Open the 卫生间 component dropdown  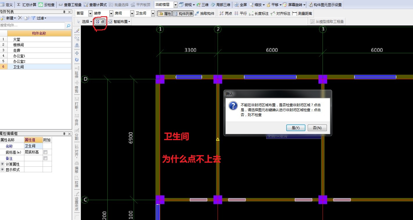(x=153, y=13)
